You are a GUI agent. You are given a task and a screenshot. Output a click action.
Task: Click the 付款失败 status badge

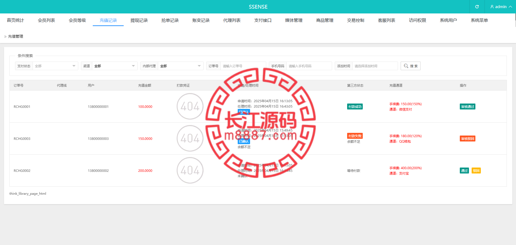[x=355, y=136]
